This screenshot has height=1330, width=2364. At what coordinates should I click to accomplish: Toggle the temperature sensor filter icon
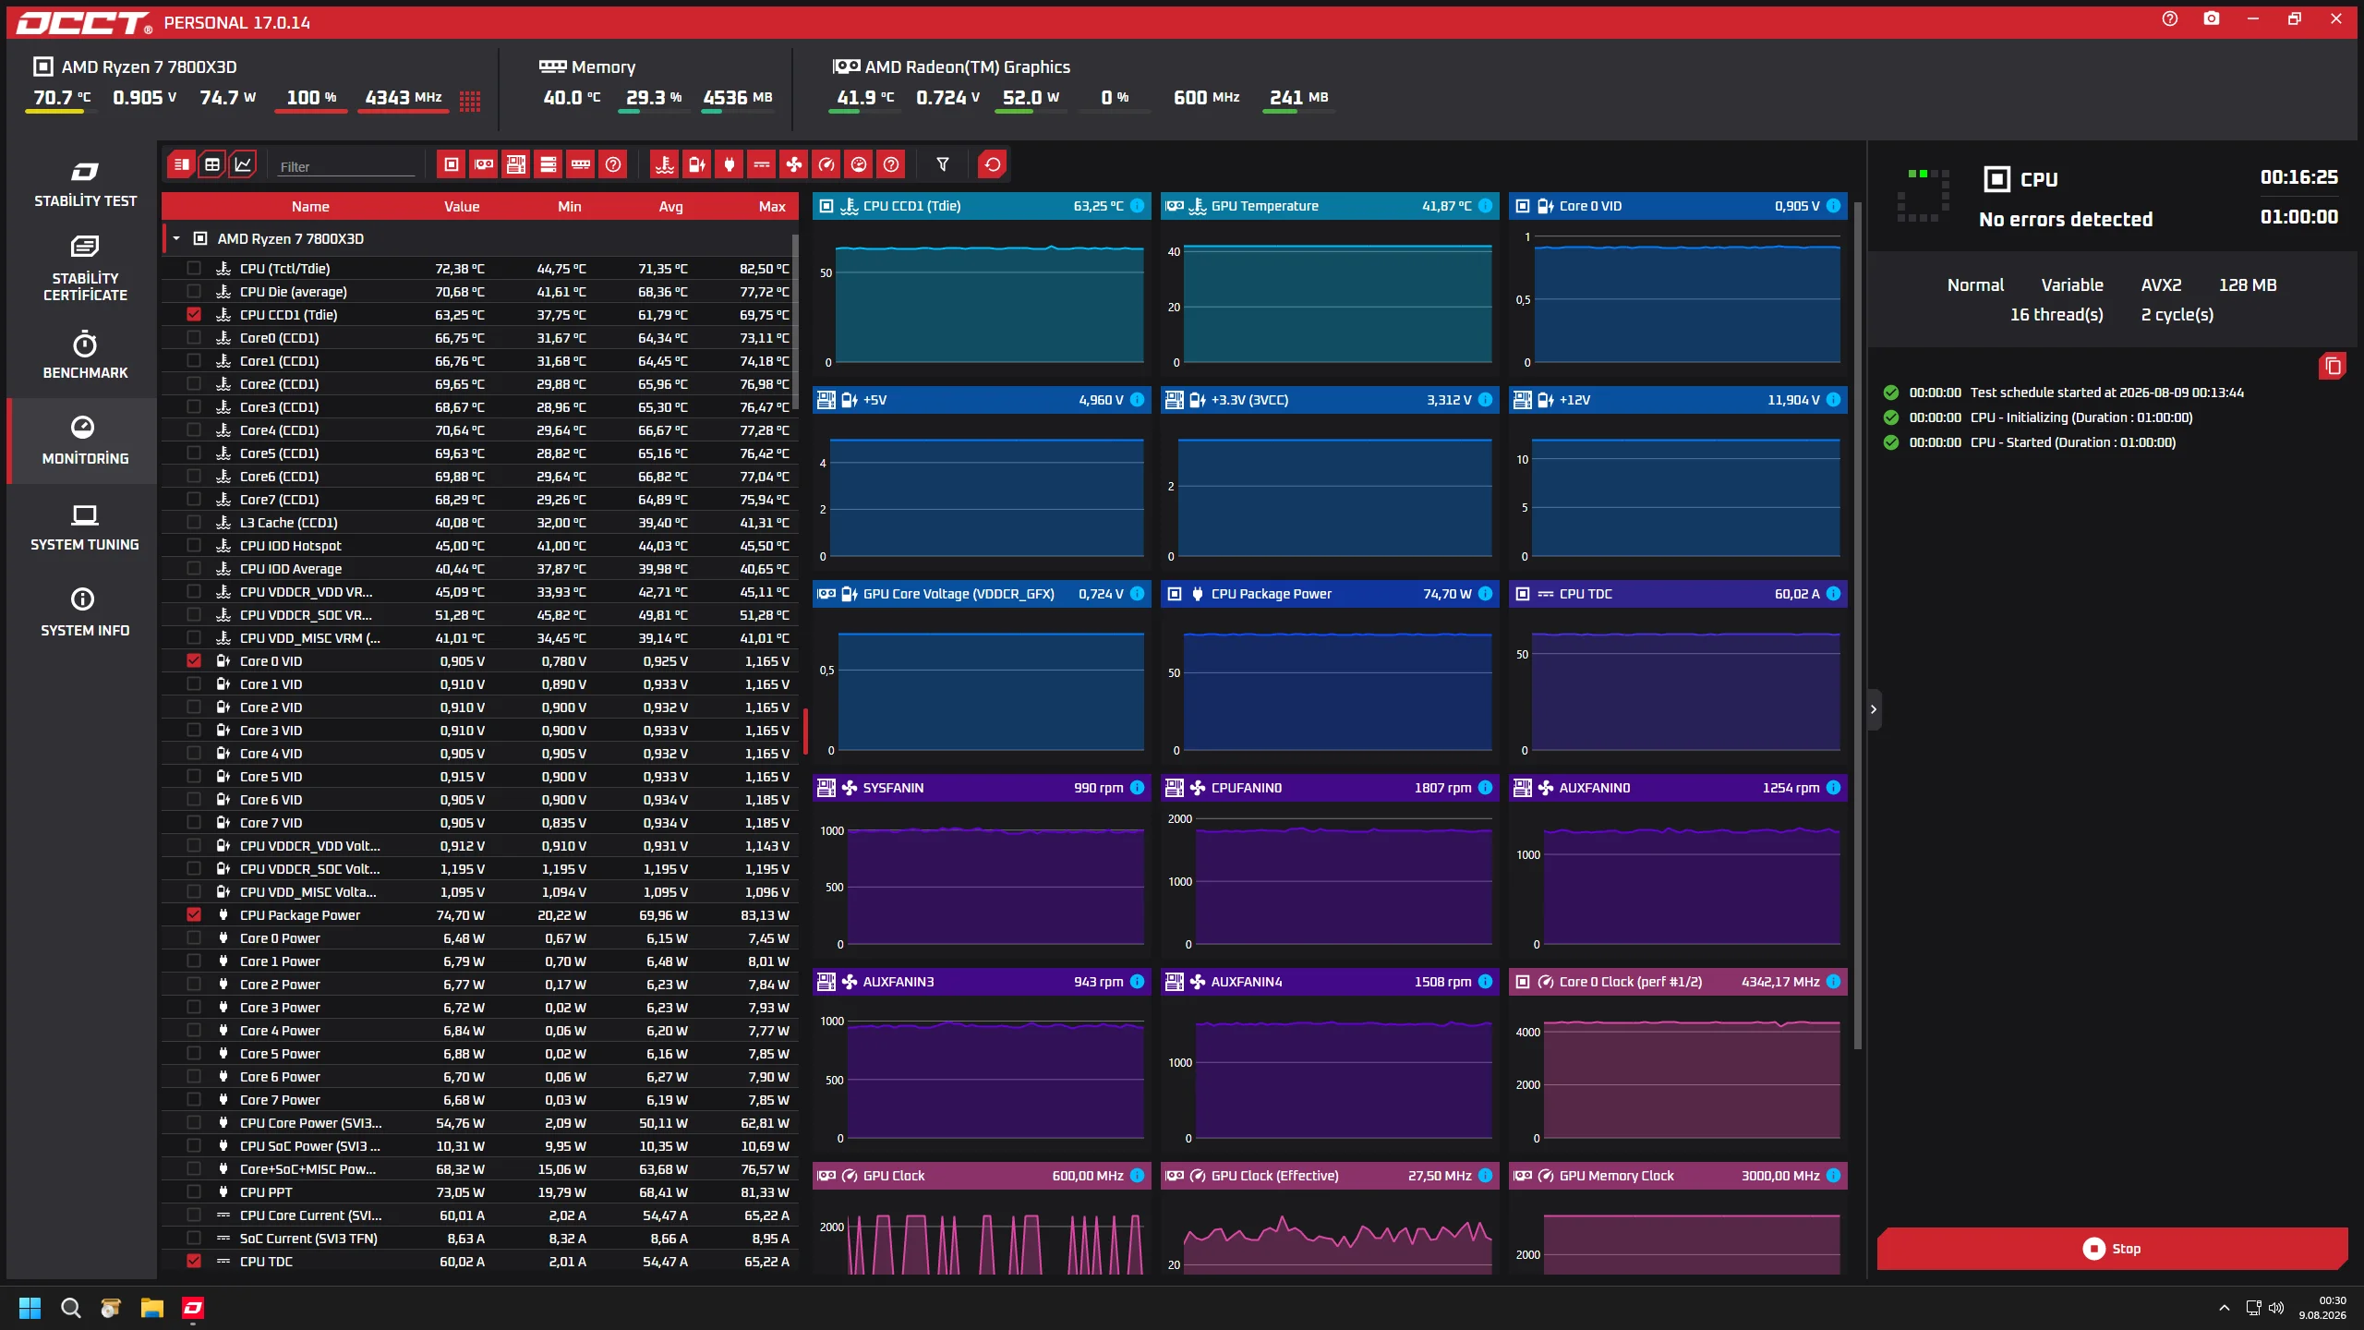coord(665,164)
